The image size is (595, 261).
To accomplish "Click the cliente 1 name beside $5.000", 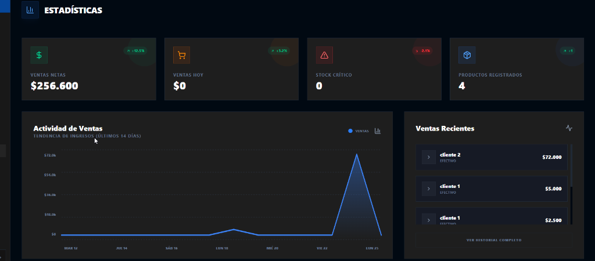I will [450, 186].
